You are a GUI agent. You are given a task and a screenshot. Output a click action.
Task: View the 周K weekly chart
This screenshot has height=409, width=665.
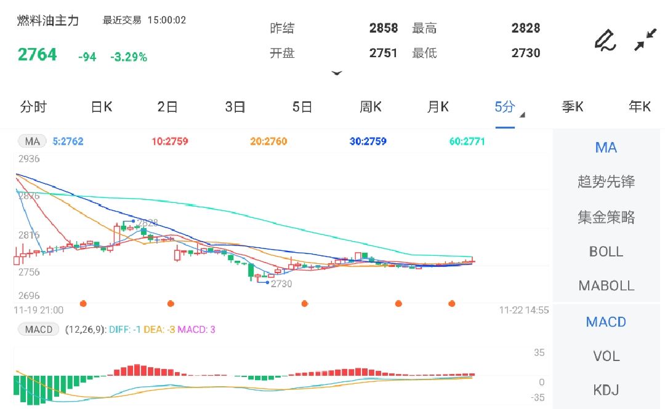tap(369, 106)
